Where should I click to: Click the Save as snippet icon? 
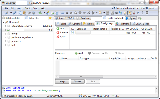112,13
